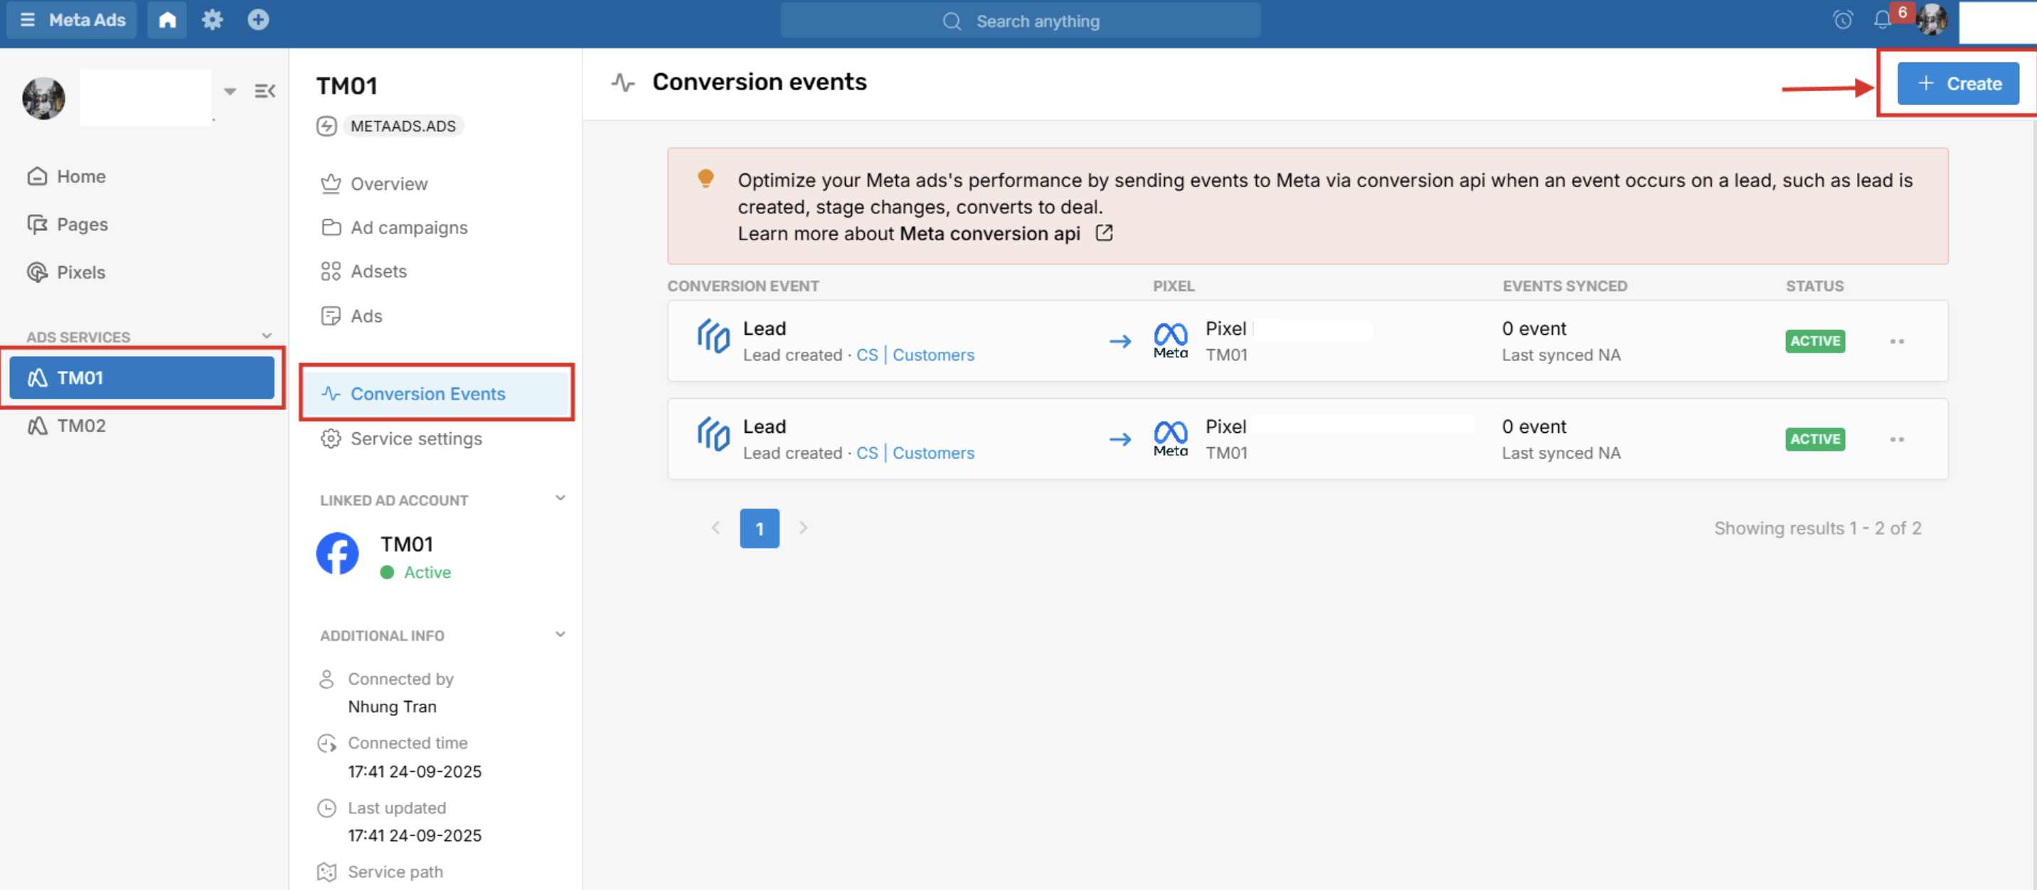Go to next results page arrow

coord(802,528)
